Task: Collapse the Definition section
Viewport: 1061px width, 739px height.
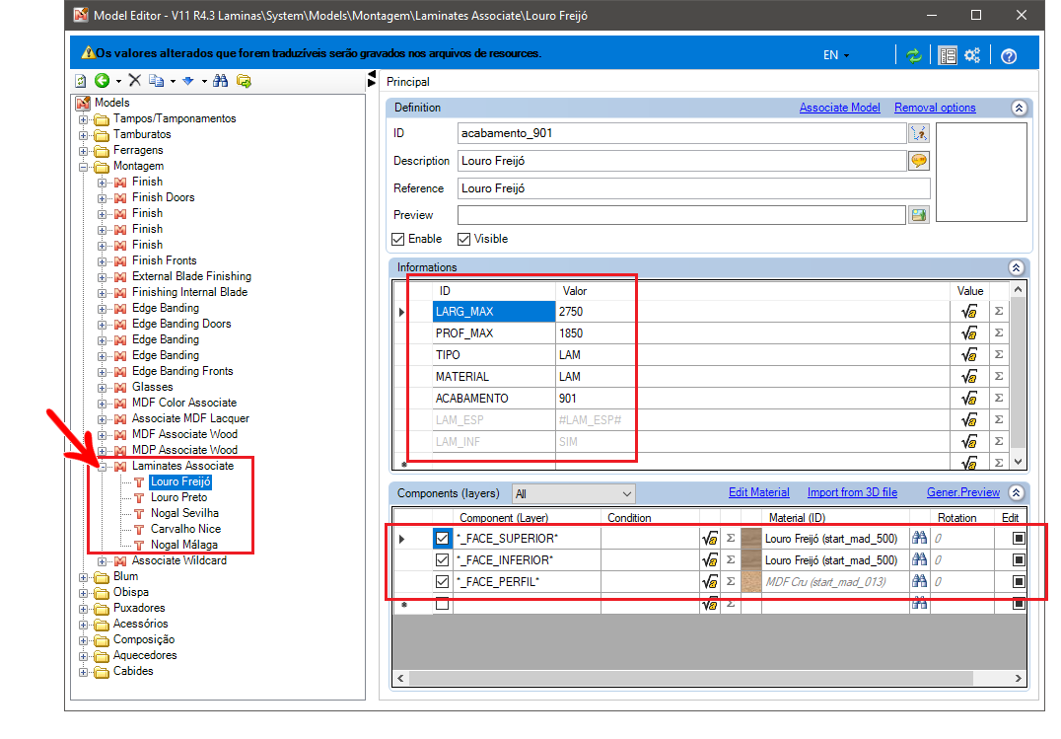Action: click(1019, 108)
